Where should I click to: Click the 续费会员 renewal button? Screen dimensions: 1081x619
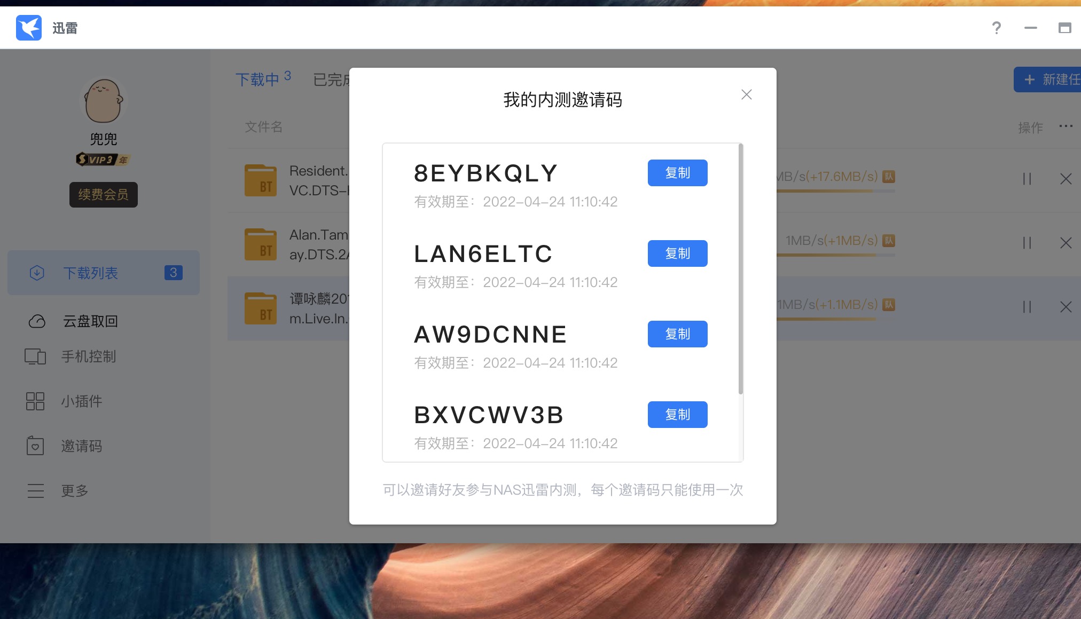(103, 194)
